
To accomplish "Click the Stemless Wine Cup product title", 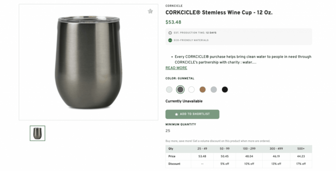I will click(x=219, y=13).
